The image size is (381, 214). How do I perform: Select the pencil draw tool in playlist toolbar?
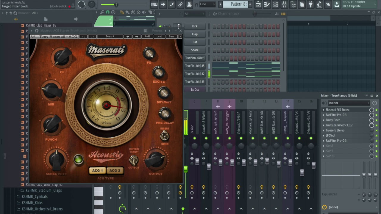point(122,12)
